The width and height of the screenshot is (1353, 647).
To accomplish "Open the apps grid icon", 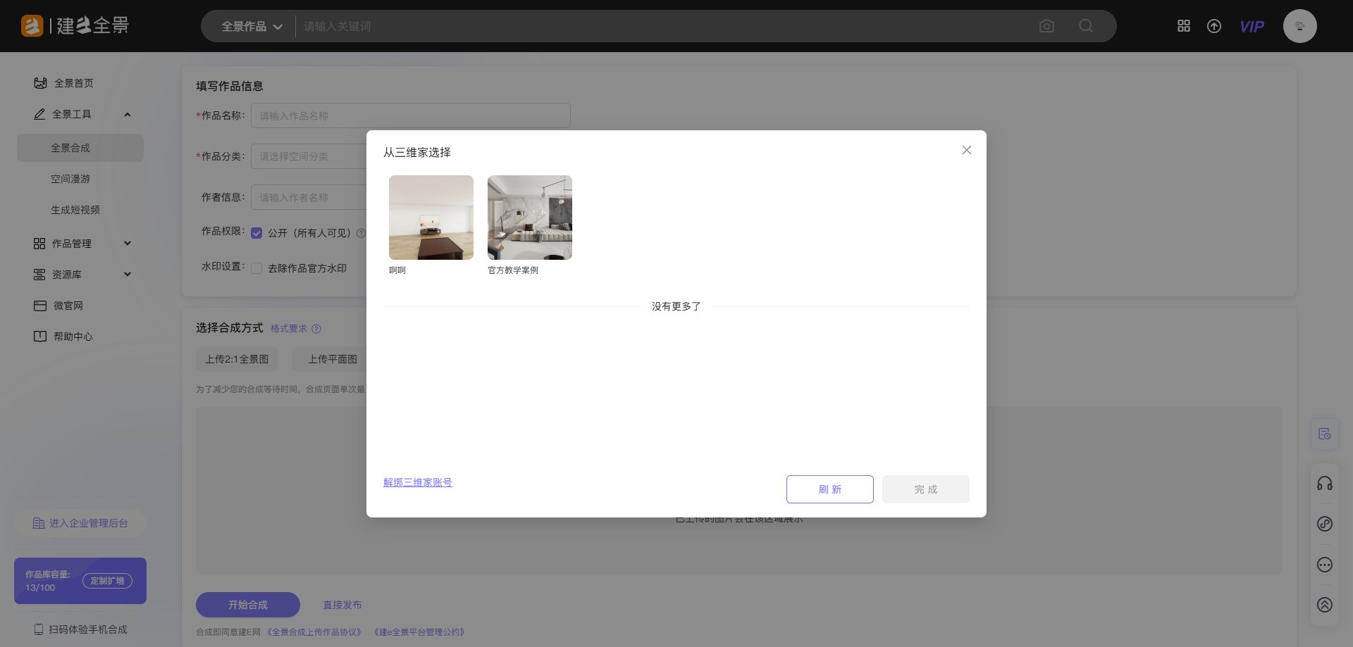I will [x=1184, y=26].
